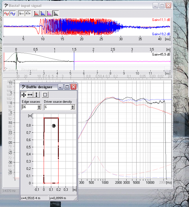Click the magenta spectrum chart icon
The width and height of the screenshot is (189, 207).
click(49, 13)
